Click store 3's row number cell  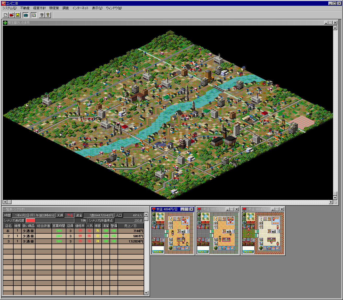point(8,241)
